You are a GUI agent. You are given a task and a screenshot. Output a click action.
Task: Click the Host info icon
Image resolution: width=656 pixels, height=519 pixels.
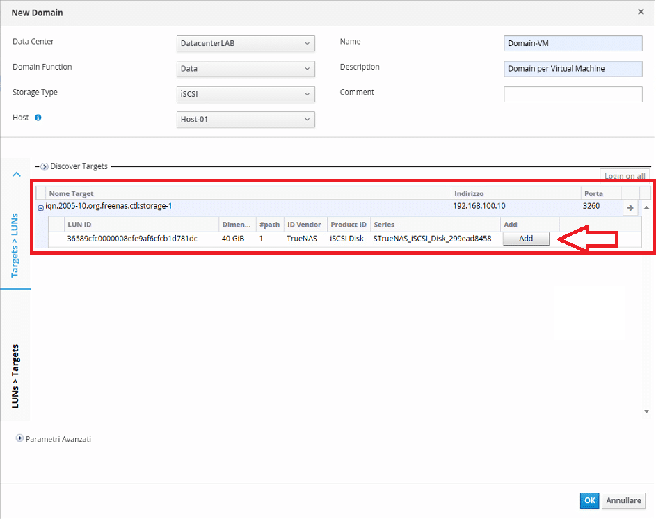click(38, 118)
